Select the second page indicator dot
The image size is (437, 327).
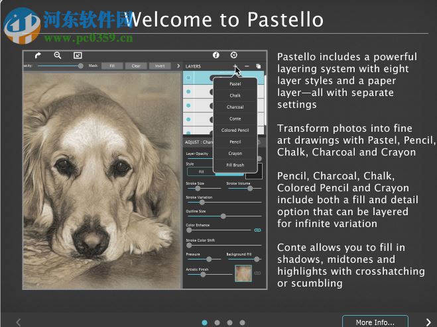pos(217,322)
